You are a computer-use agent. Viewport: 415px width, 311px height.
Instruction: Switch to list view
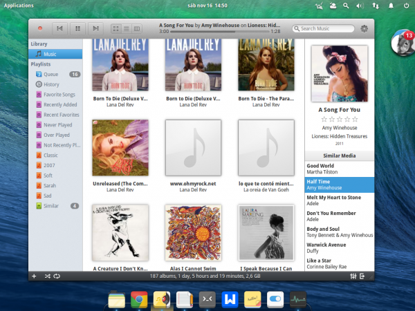pos(127,28)
